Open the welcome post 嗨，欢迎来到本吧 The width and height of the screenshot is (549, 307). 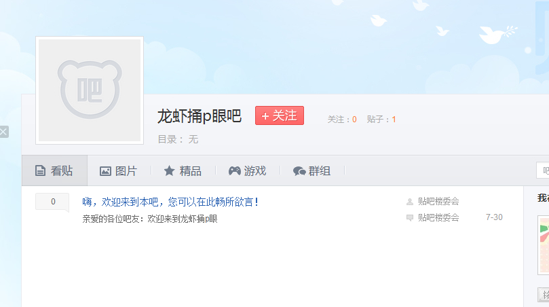tap(170, 202)
